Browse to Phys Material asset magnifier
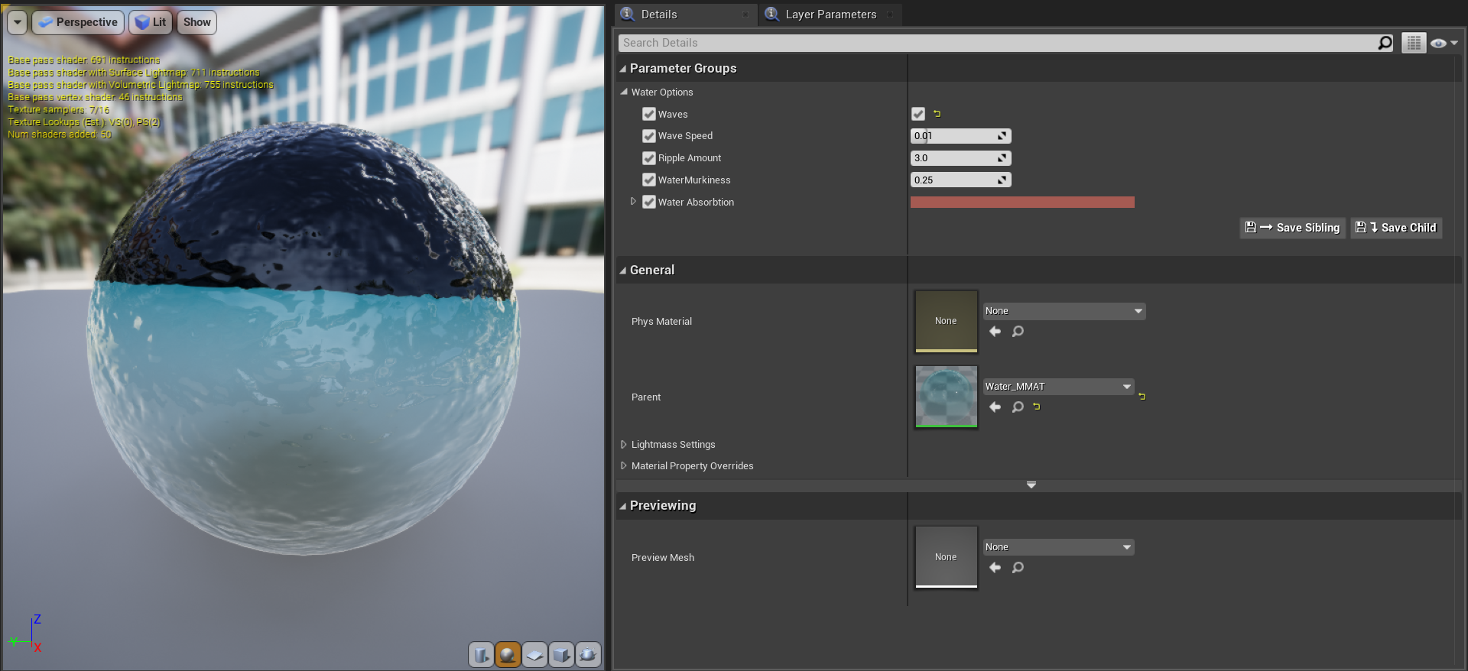This screenshot has height=671, width=1468. click(1018, 332)
